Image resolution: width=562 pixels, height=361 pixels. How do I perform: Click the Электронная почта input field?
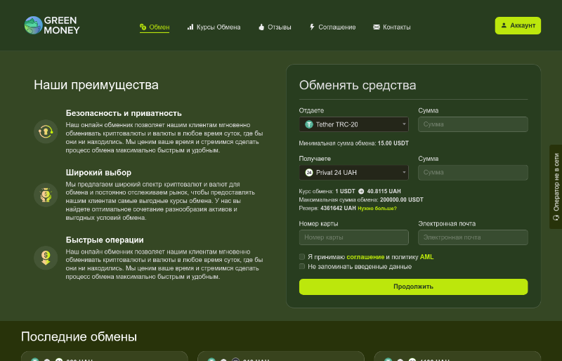click(x=473, y=237)
